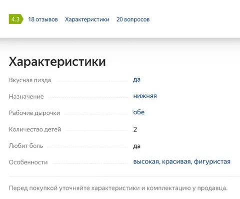Click the Перед покупкой уточняйте характеристики note
This screenshot has width=240, height=199.
(x=118, y=188)
